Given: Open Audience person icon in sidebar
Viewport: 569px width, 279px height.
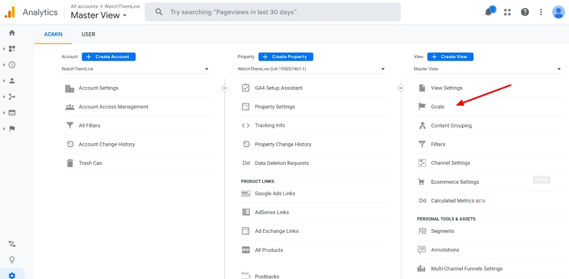Looking at the screenshot, I should coord(12,81).
